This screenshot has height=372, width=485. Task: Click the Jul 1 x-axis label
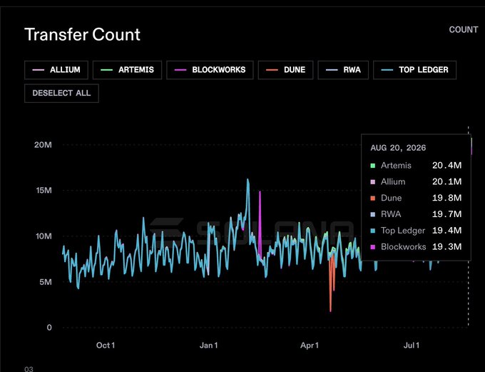click(x=412, y=345)
